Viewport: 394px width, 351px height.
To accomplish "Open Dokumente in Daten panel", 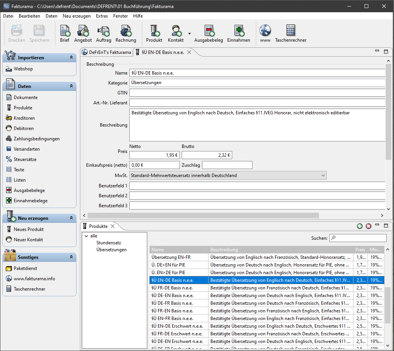I will tap(21, 97).
